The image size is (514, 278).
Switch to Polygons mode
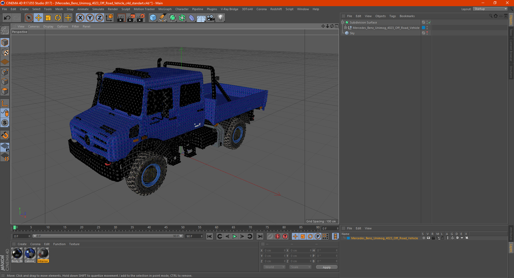(x=5, y=91)
